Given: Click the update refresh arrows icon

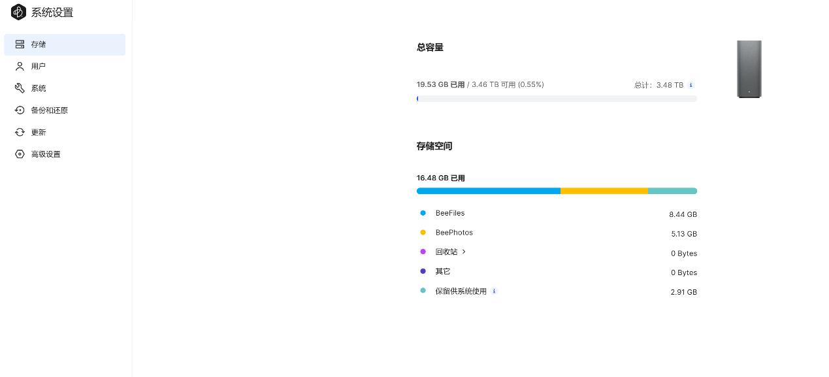Looking at the screenshot, I should click(20, 133).
